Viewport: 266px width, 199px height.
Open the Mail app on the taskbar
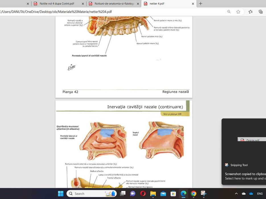coord(163,194)
